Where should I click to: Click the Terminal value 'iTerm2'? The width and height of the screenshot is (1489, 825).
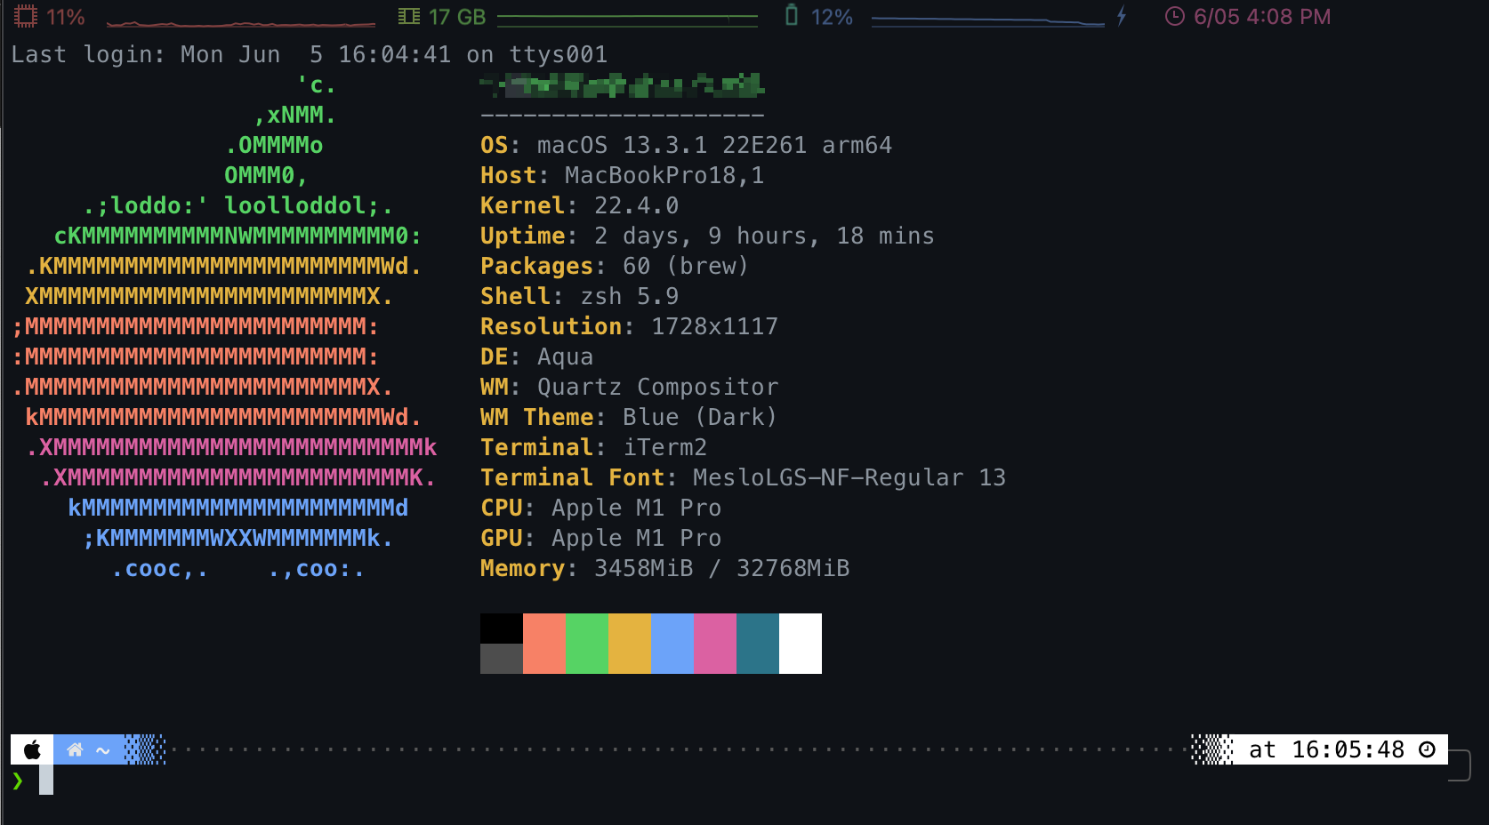click(665, 447)
